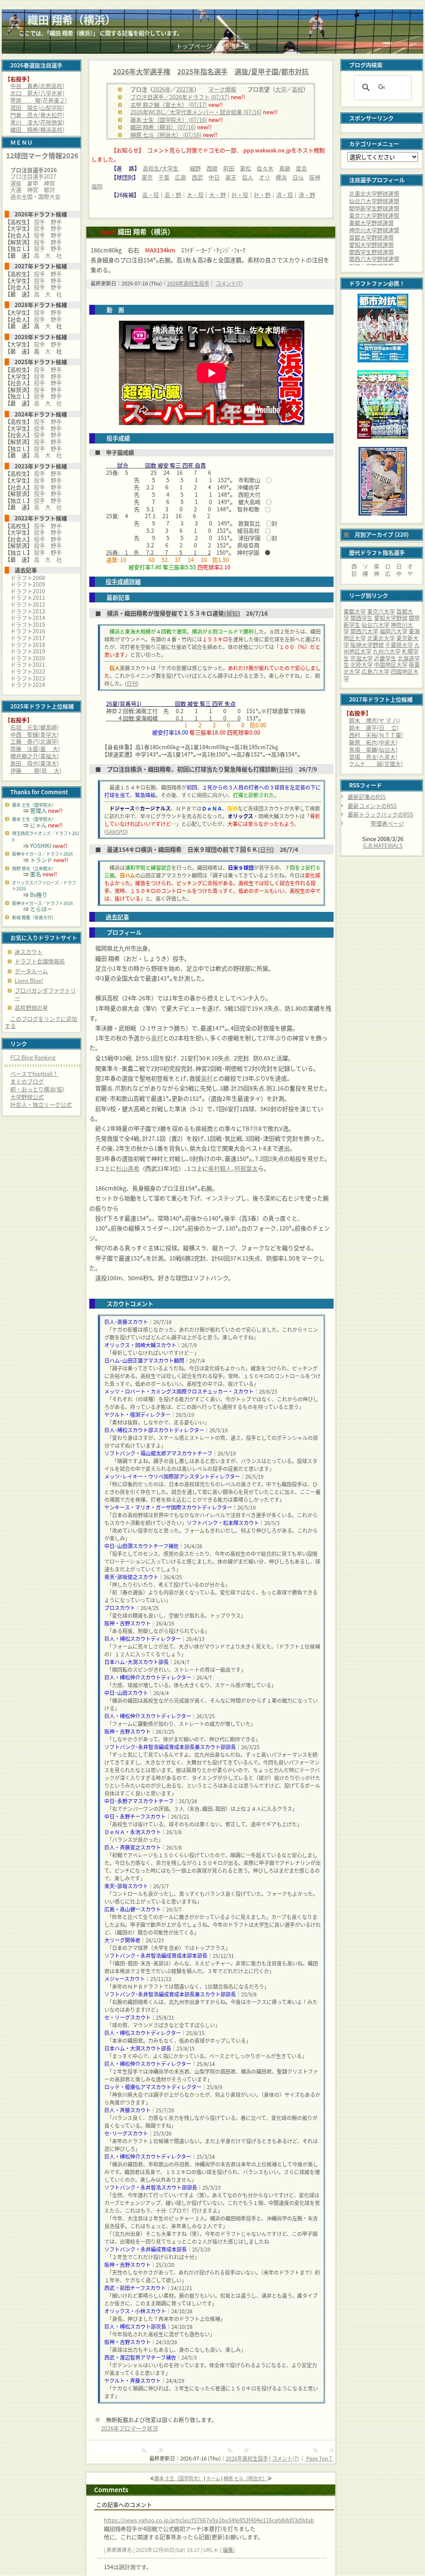
Task: Open the 最新トラックバックのRSS link
Action: point(380,815)
